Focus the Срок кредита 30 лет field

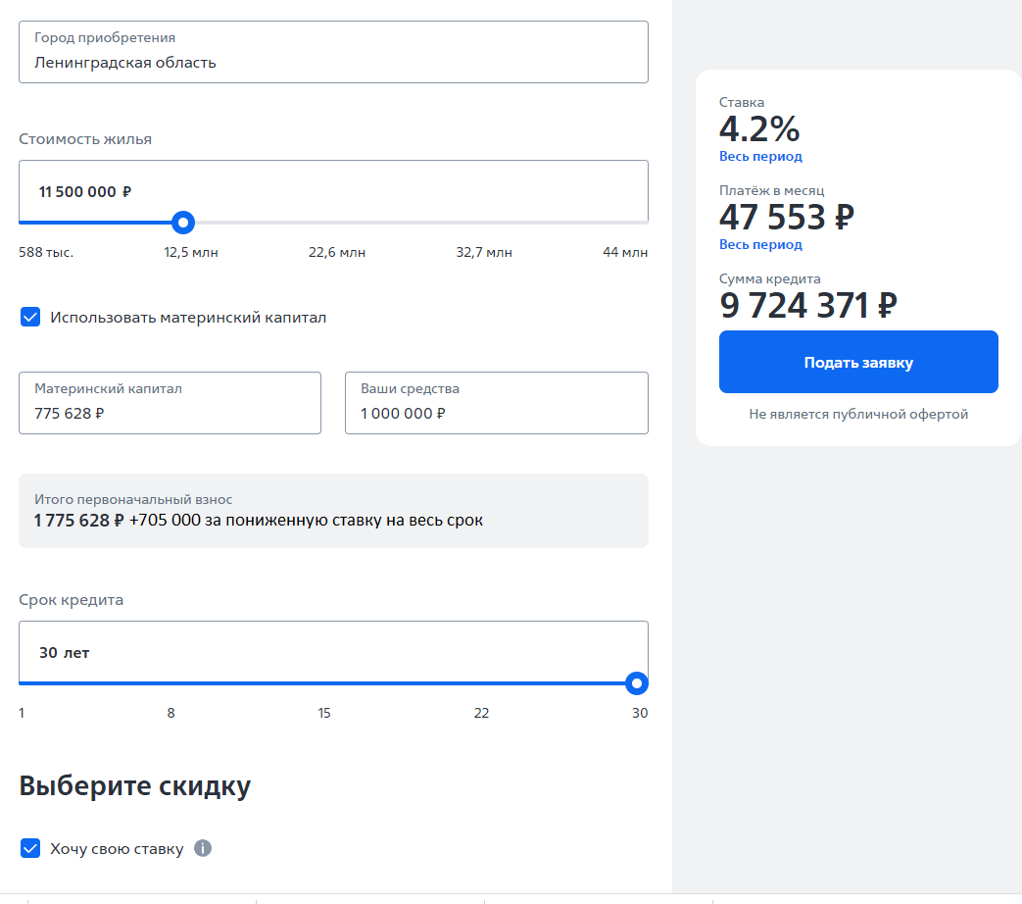[x=333, y=652]
